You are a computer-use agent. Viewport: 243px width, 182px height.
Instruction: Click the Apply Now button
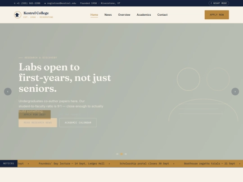tap(217, 15)
